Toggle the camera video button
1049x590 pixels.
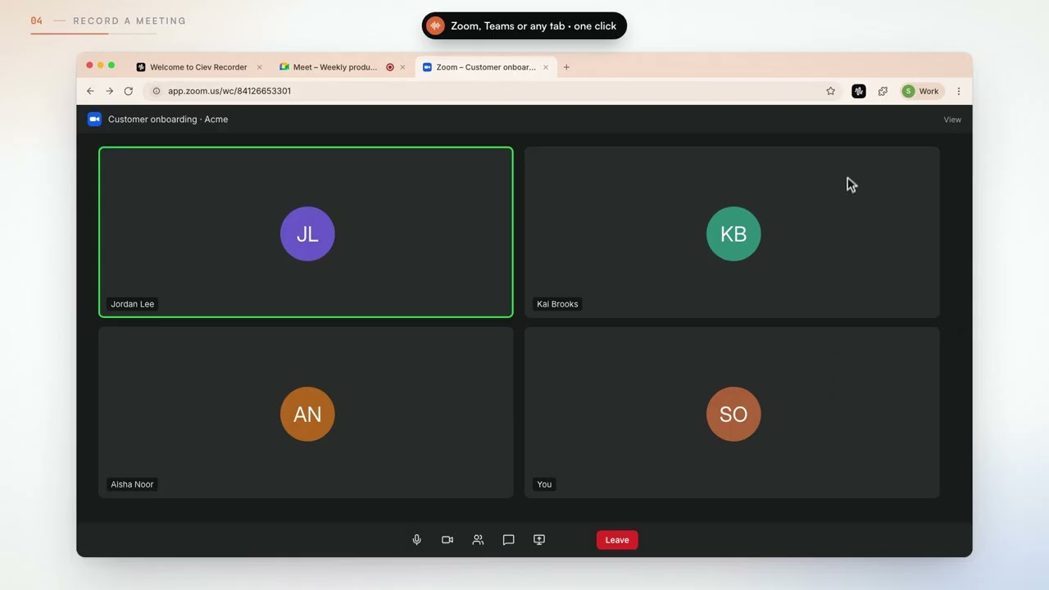pyautogui.click(x=447, y=540)
